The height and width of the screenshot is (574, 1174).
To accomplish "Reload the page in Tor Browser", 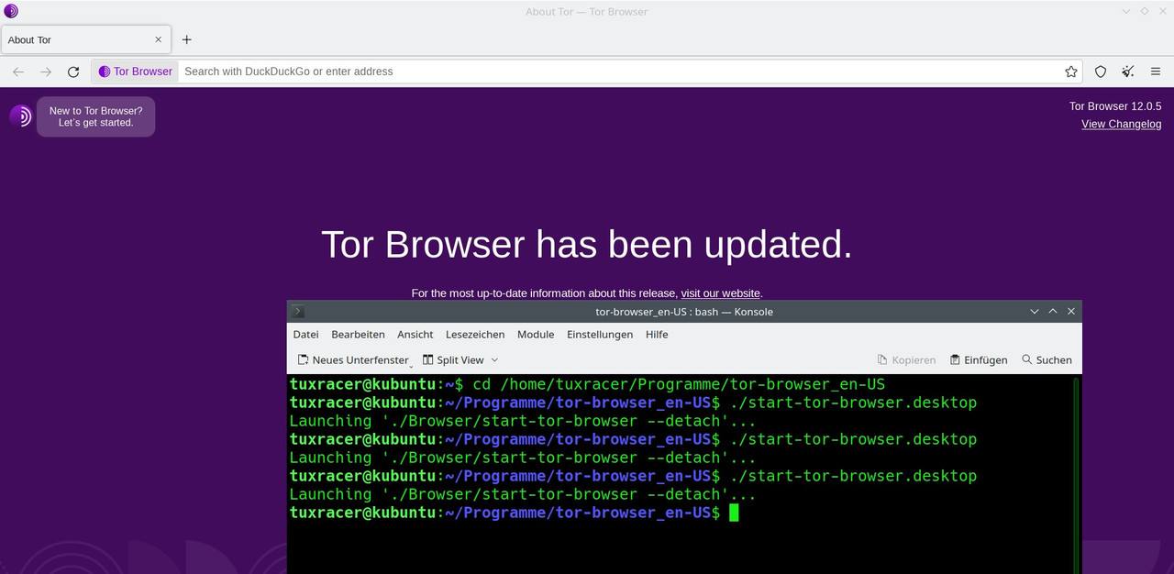I will (73, 72).
